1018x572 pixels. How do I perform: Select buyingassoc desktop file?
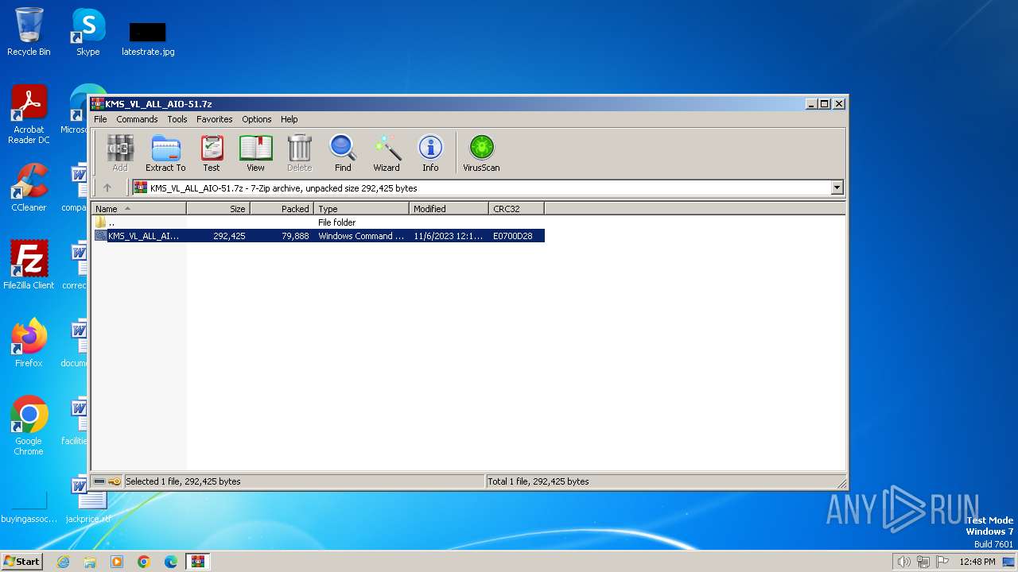[29, 507]
